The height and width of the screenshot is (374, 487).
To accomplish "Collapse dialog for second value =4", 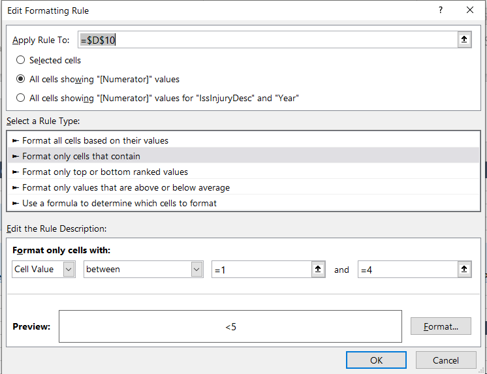I will [464, 269].
